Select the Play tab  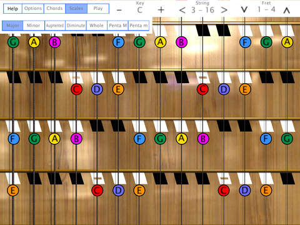(98, 9)
